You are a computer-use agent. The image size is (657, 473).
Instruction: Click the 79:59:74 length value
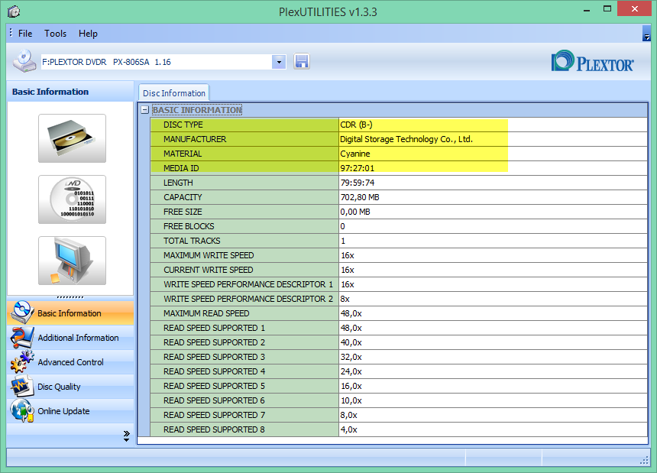click(357, 183)
